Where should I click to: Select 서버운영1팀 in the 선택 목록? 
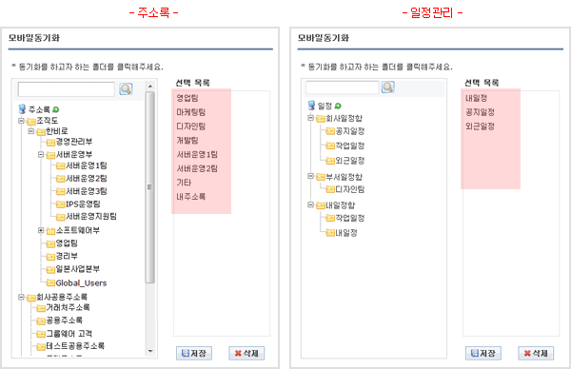(197, 154)
